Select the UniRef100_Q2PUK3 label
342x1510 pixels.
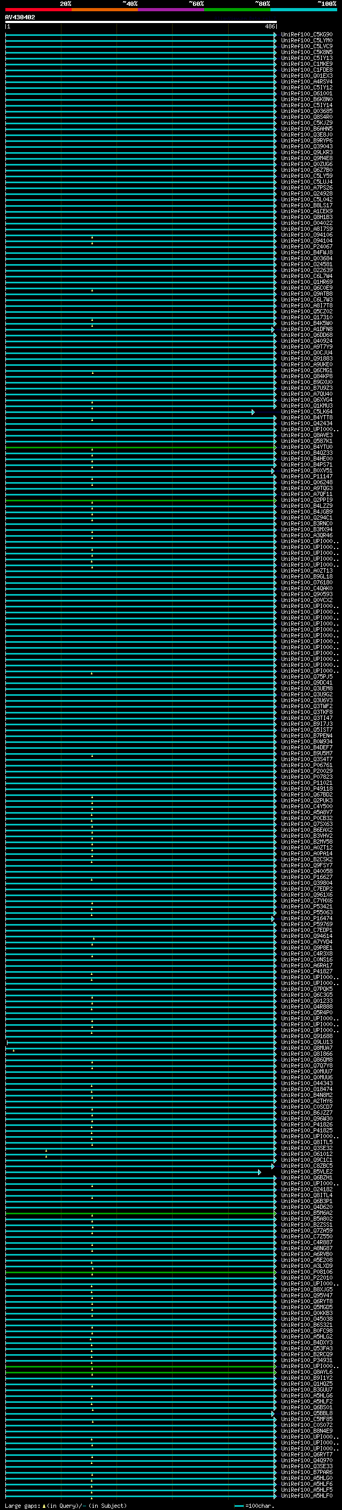point(307,801)
